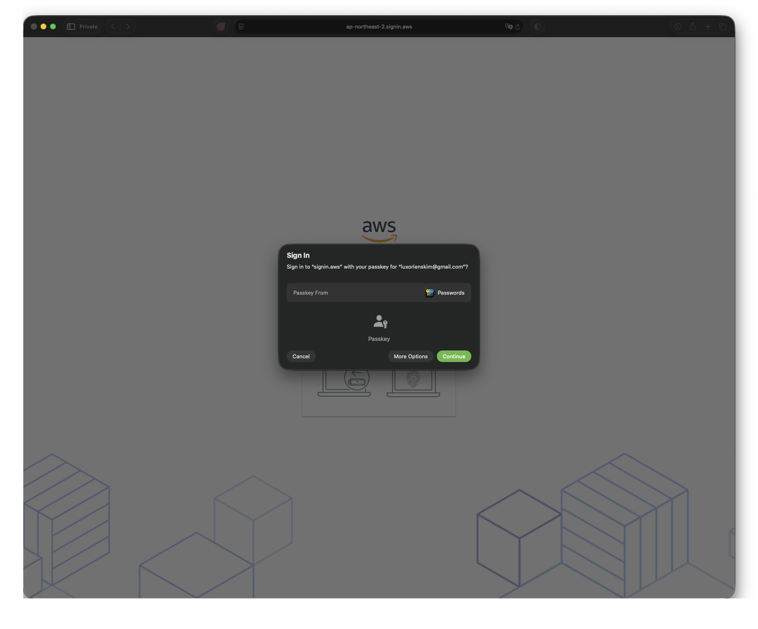Click the browser forward arrow
Viewport: 758px width, 629px height.
(x=128, y=26)
